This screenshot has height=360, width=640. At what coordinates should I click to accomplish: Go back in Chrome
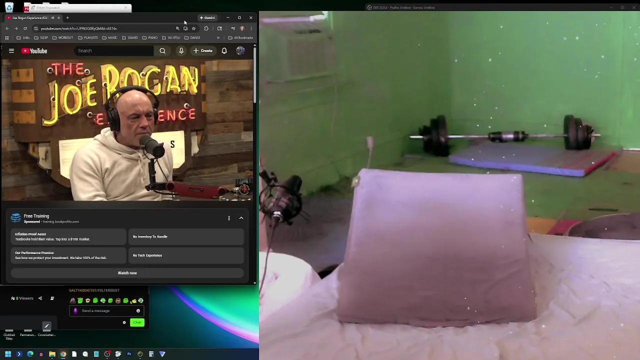[x=7, y=28]
